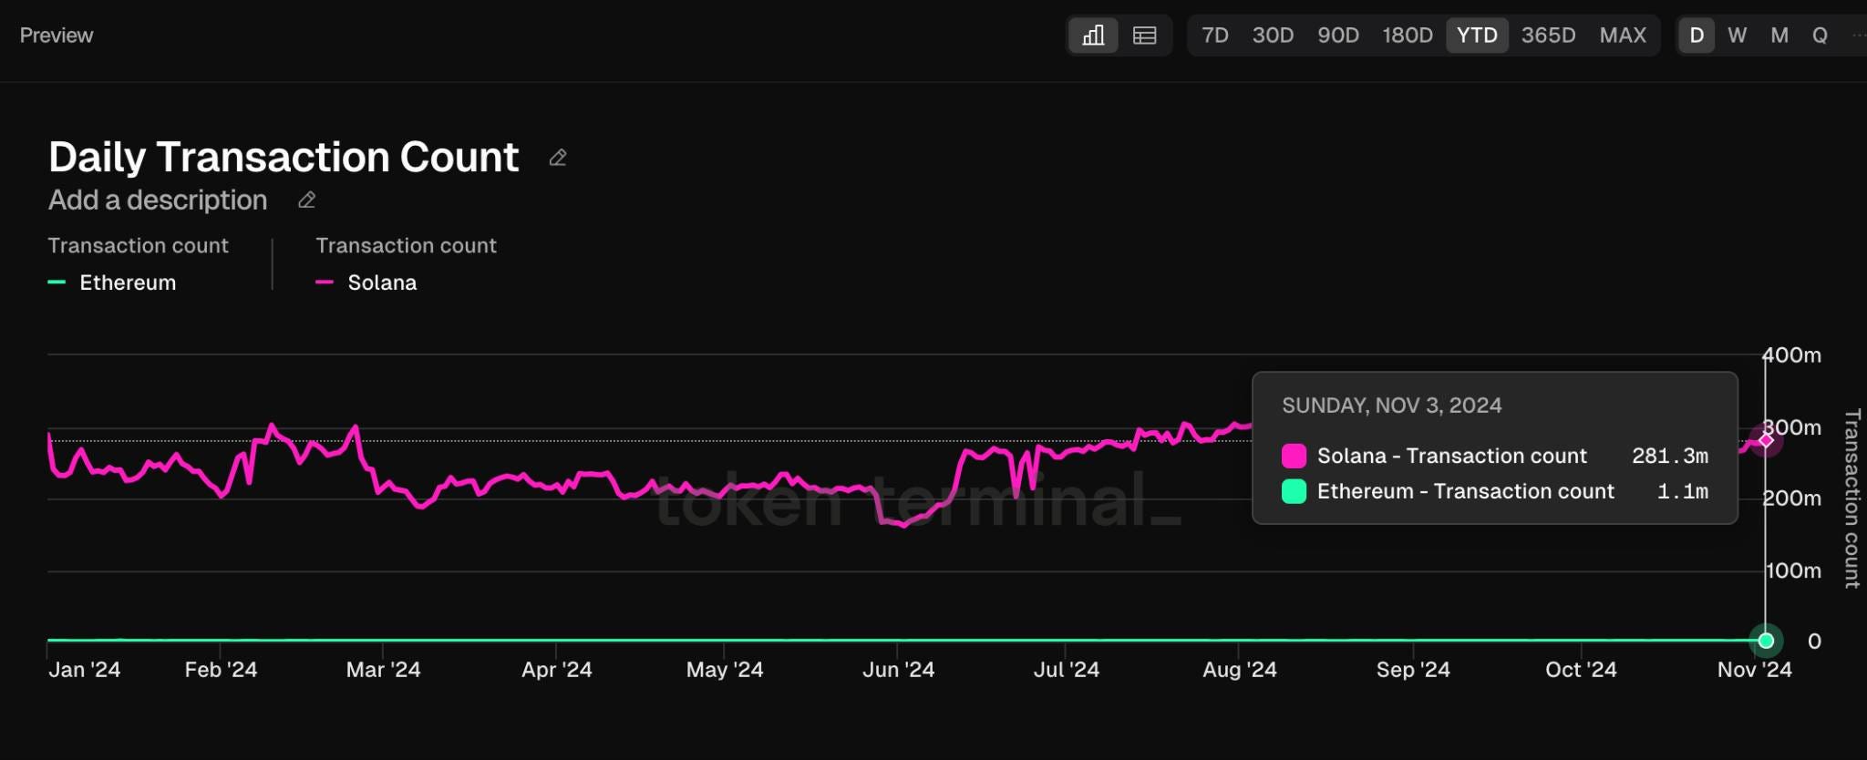Click Solana data point marker on chart

pyautogui.click(x=1766, y=440)
